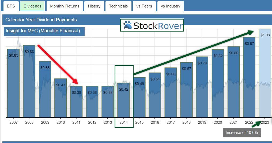
Task: Switch to vs Industry tab
Action: (x=171, y=6)
